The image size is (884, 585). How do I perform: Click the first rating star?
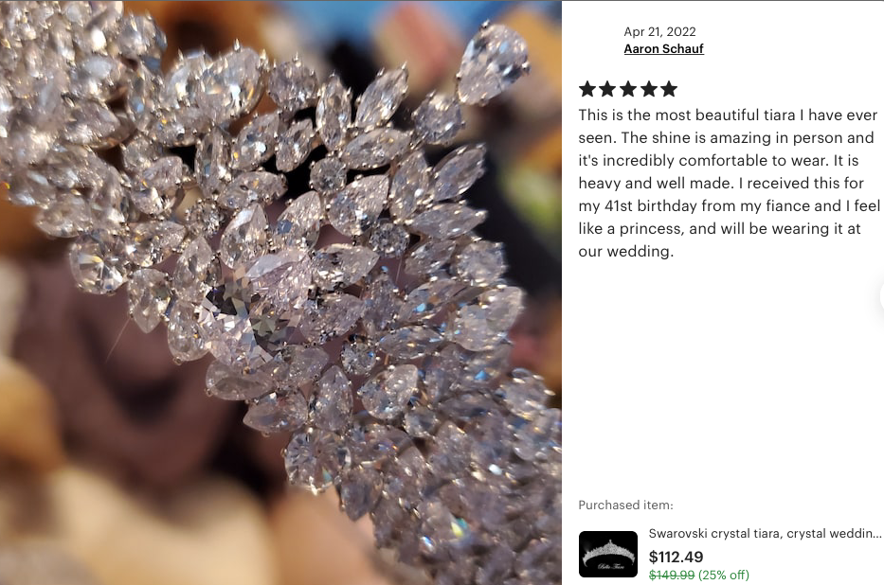[x=587, y=89]
